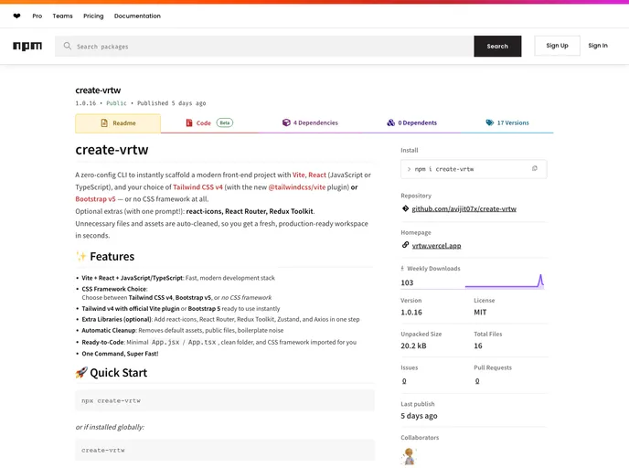Open the npm logo home link

pyautogui.click(x=27, y=46)
